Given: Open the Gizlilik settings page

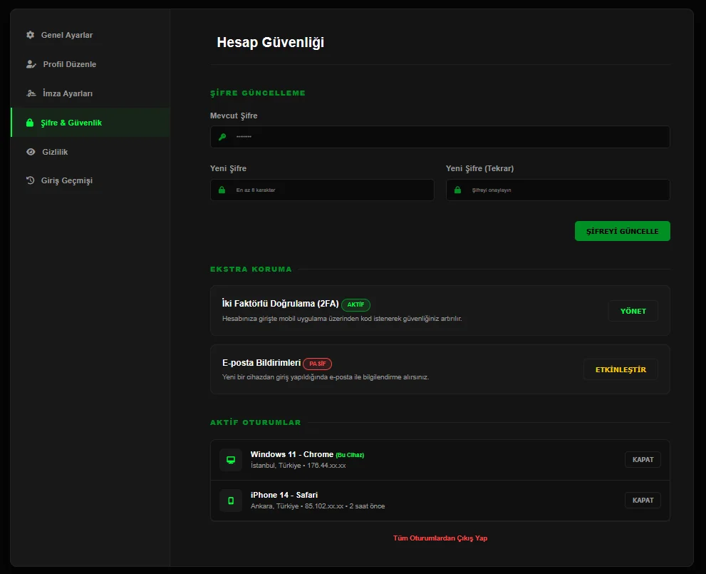Looking at the screenshot, I should [90, 152].
